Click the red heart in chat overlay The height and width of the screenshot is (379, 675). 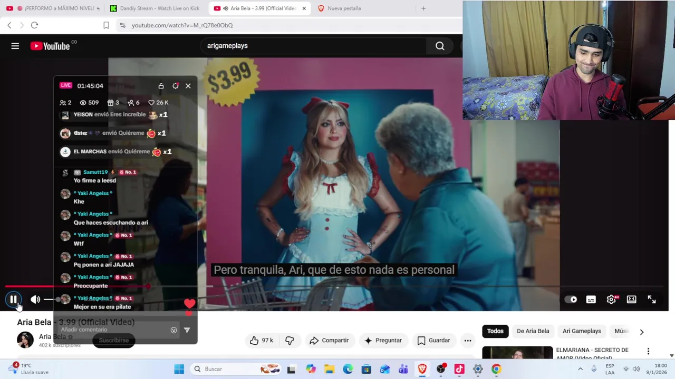(189, 304)
